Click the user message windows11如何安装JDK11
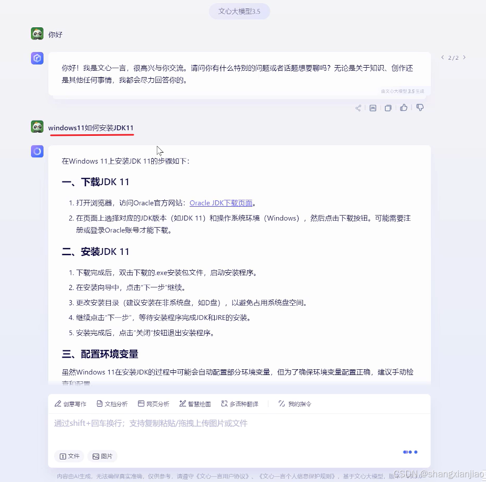 click(x=91, y=127)
